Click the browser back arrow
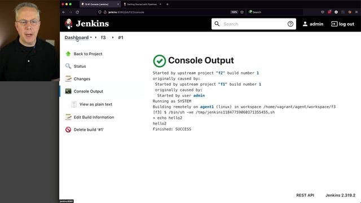Viewport: 361px width, 203px height. (64, 12)
